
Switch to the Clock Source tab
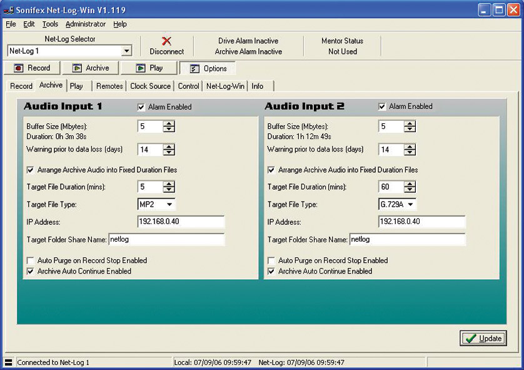pos(150,86)
